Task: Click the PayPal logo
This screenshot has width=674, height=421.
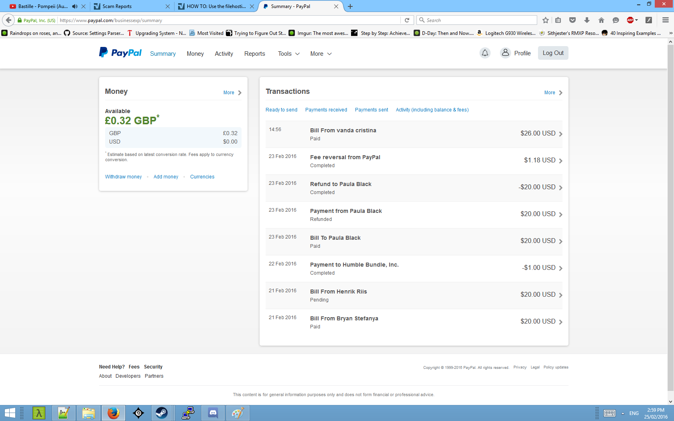Action: (x=120, y=53)
